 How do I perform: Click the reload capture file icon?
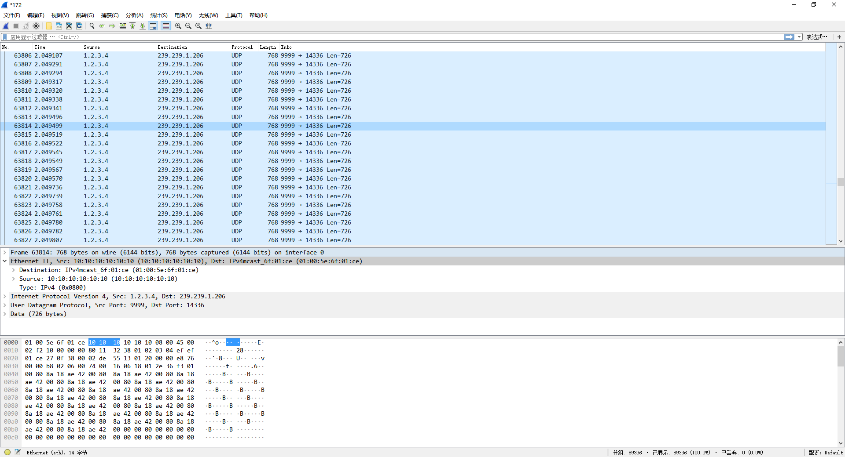click(79, 26)
